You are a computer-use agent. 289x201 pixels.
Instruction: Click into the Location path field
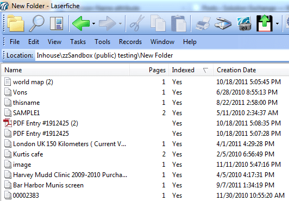click(162, 55)
